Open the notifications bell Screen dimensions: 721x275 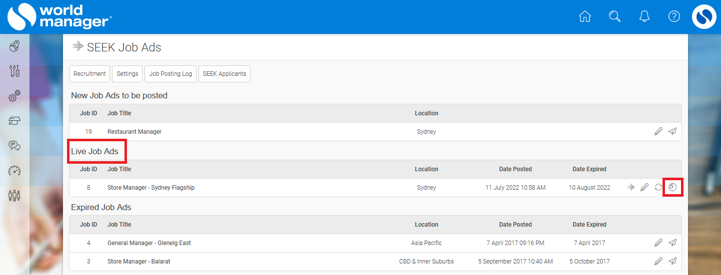(x=644, y=16)
